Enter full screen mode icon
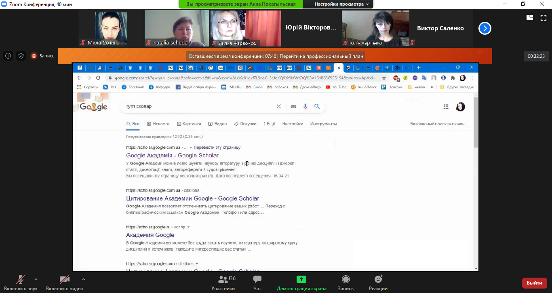The height and width of the screenshot is (293, 552). coord(543,17)
